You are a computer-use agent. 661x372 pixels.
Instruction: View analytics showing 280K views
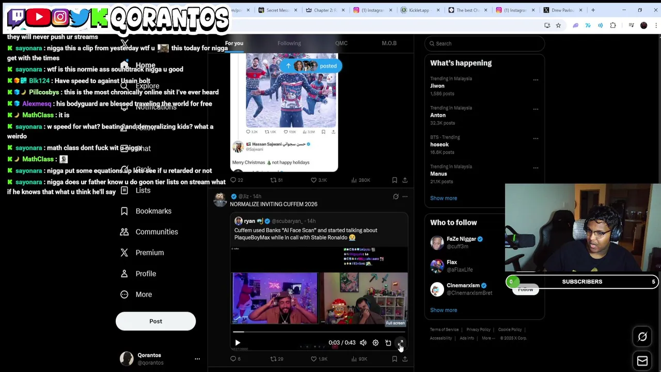pos(360,180)
